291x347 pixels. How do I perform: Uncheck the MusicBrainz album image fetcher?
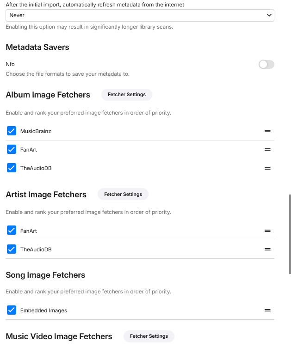point(12,131)
